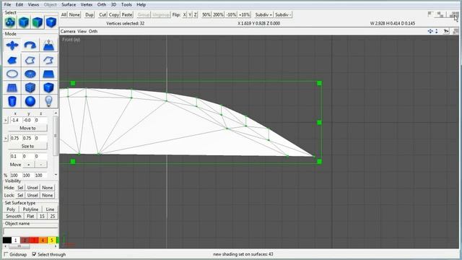
Task: Click the viewport pan arrows icon
Action: [x=430, y=31]
